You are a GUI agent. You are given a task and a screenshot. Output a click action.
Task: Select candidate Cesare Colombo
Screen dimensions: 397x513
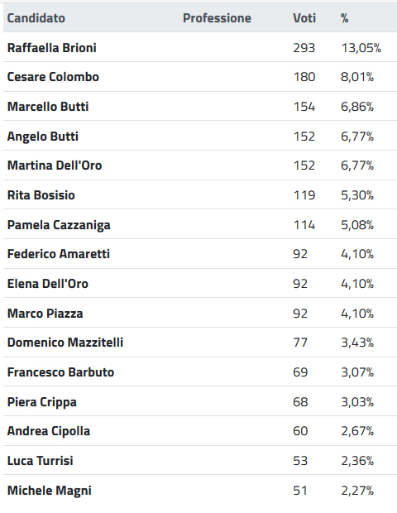click(53, 77)
